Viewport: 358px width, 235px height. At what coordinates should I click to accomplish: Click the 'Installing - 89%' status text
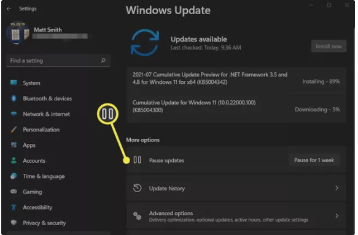321,81
